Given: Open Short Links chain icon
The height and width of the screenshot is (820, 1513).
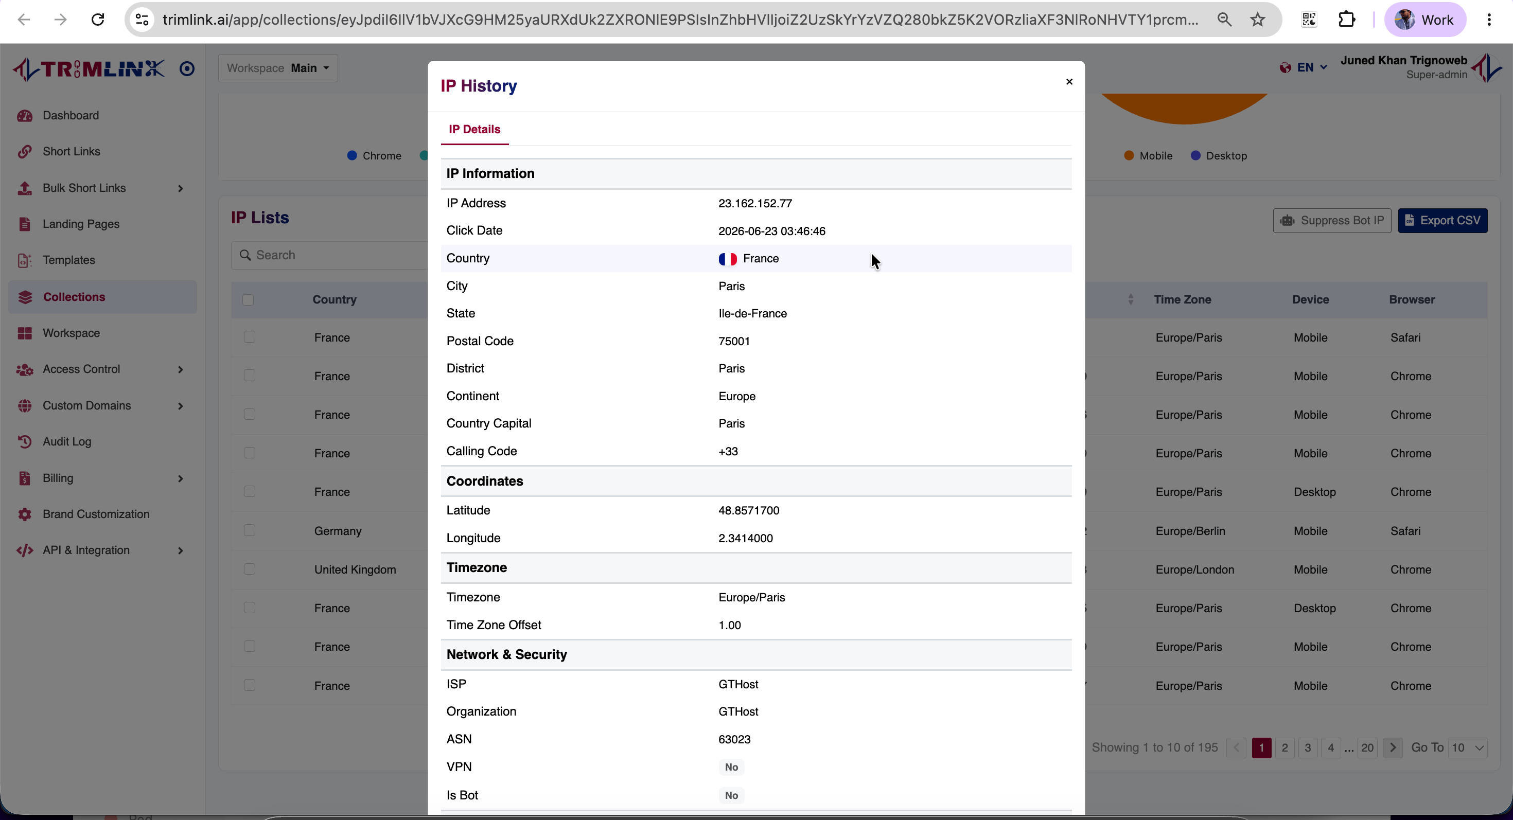Looking at the screenshot, I should 24,151.
